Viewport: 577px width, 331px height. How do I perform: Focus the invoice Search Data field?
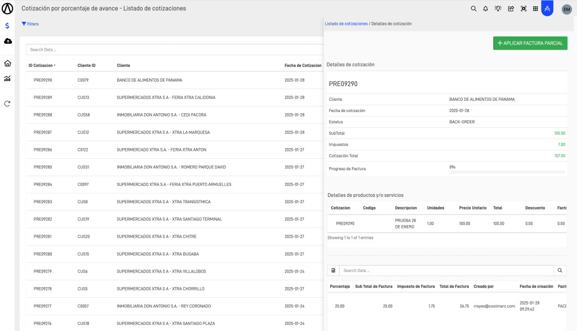coord(446,270)
